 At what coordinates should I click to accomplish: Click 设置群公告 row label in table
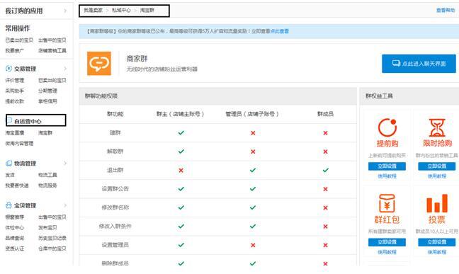tap(115, 189)
